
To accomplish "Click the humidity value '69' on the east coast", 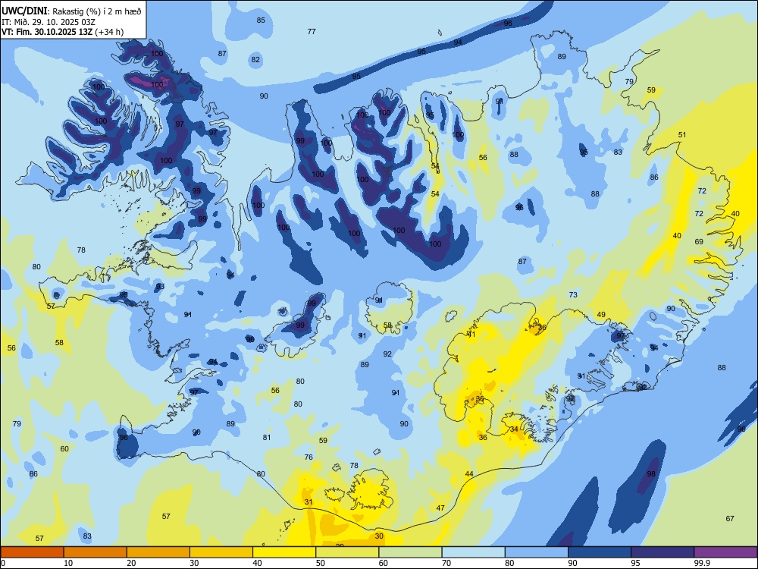I will [x=699, y=241].
